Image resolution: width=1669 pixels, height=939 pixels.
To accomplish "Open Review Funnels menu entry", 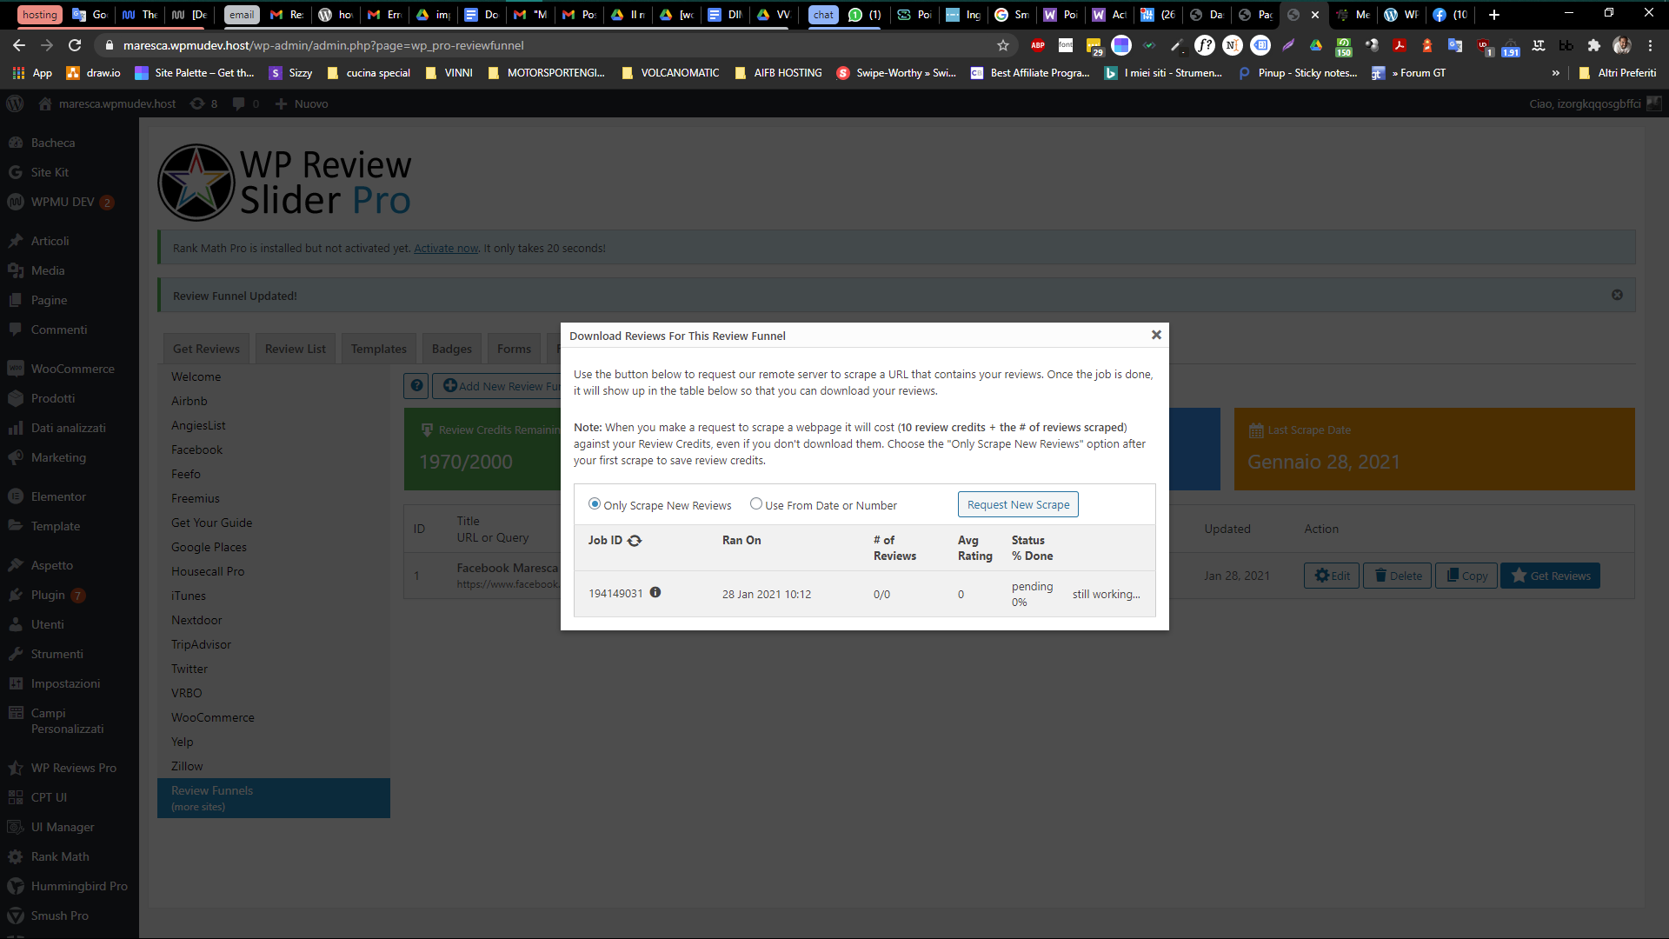I will 274,798.
